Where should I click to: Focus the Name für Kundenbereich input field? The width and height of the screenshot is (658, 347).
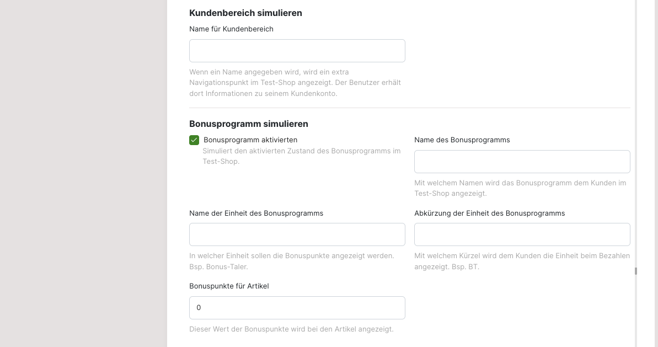pos(297,51)
